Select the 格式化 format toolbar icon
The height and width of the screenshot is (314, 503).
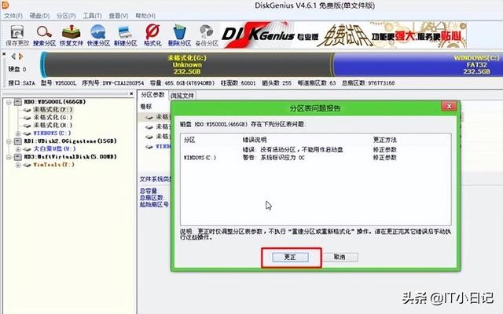click(152, 35)
